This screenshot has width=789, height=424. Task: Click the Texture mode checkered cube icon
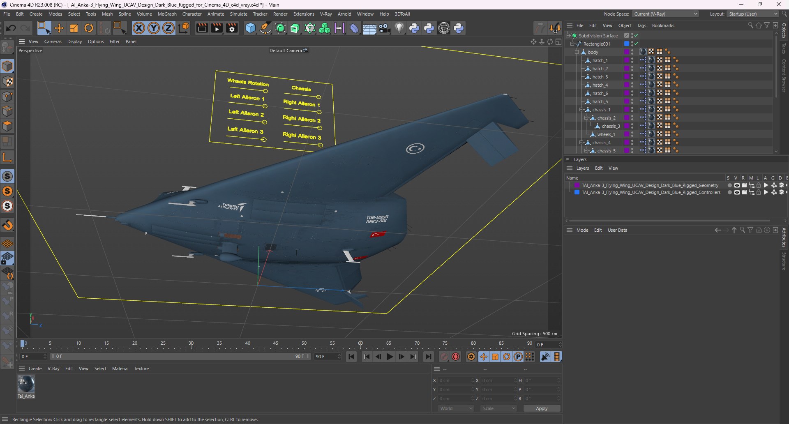click(7, 81)
